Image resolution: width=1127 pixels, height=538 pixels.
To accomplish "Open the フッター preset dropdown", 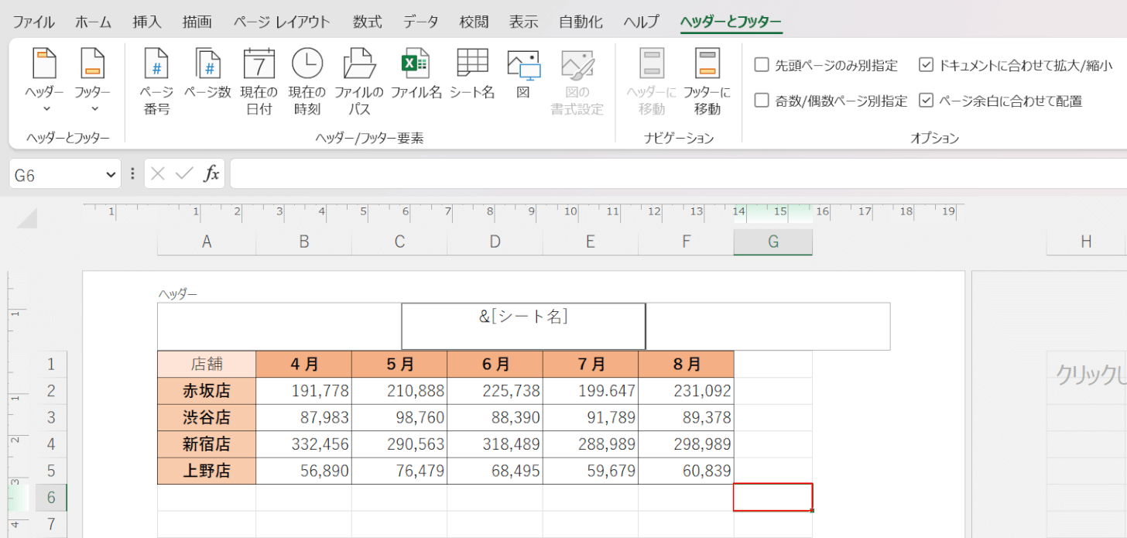I will tap(92, 81).
